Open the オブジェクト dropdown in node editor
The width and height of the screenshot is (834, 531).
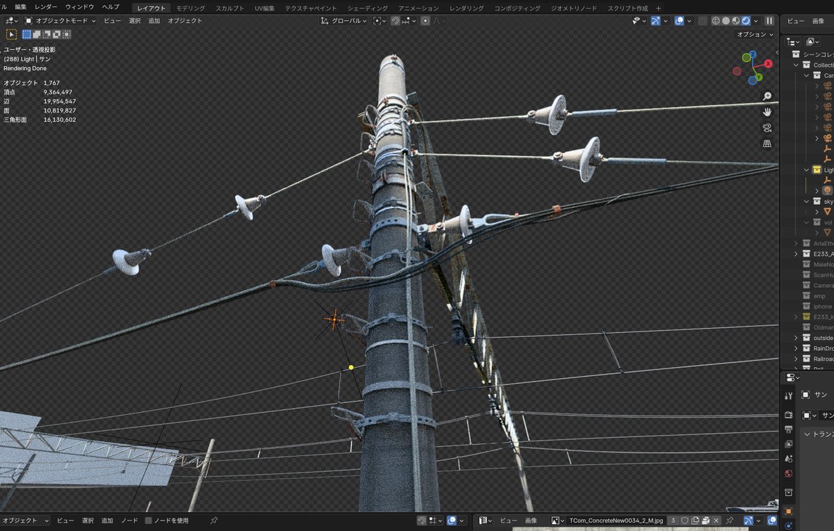click(26, 521)
